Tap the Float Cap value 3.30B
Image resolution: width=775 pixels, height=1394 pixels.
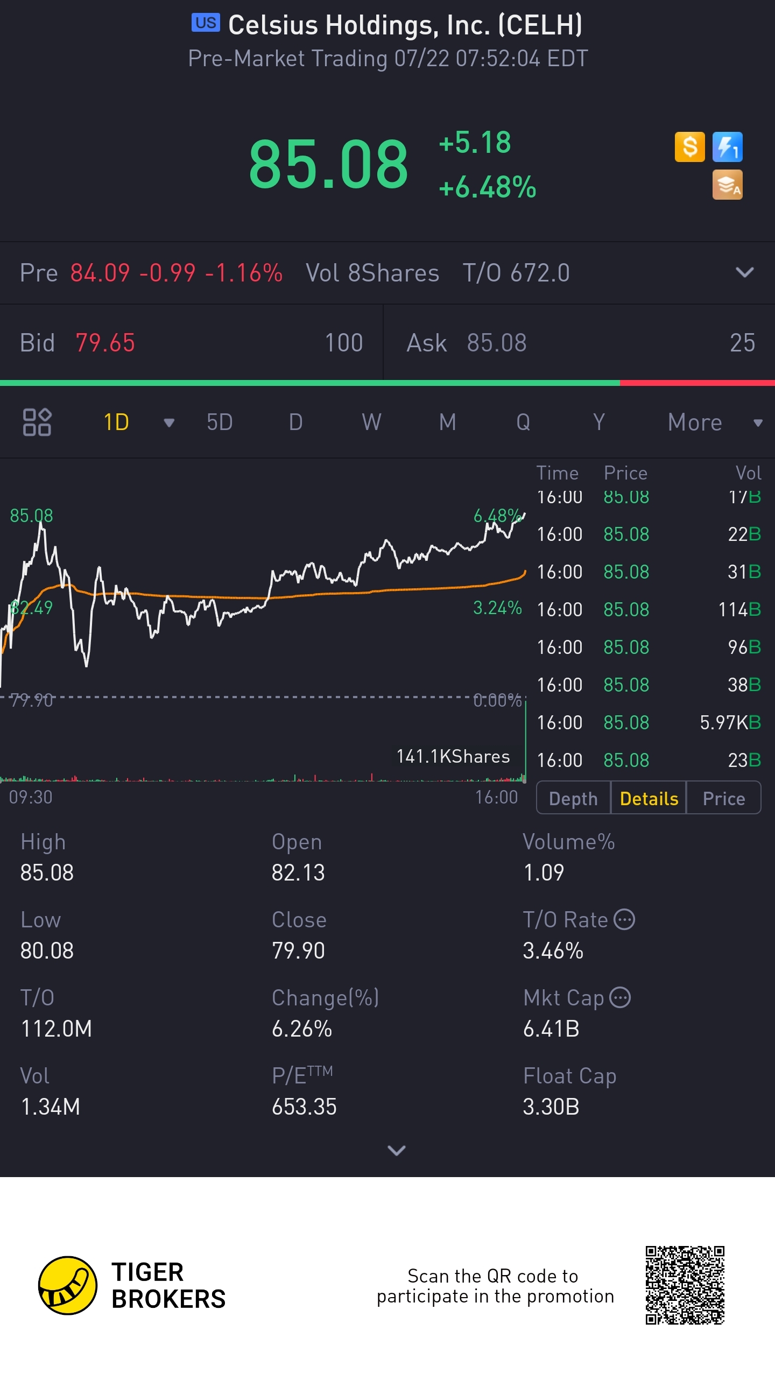pos(551,1107)
